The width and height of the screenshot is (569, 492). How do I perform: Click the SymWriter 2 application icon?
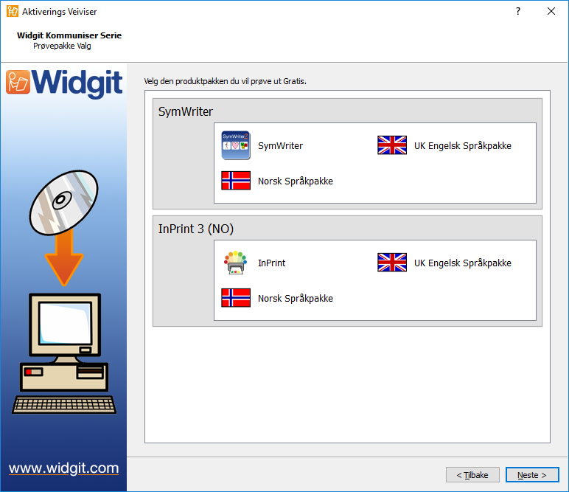click(236, 145)
